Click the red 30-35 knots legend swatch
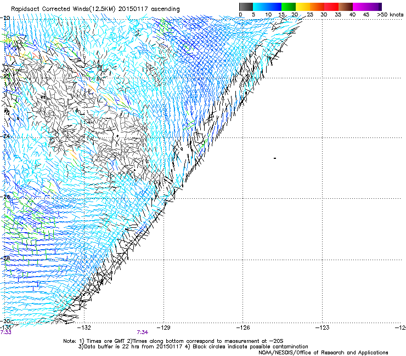This screenshot has width=406, height=356. click(331, 7)
